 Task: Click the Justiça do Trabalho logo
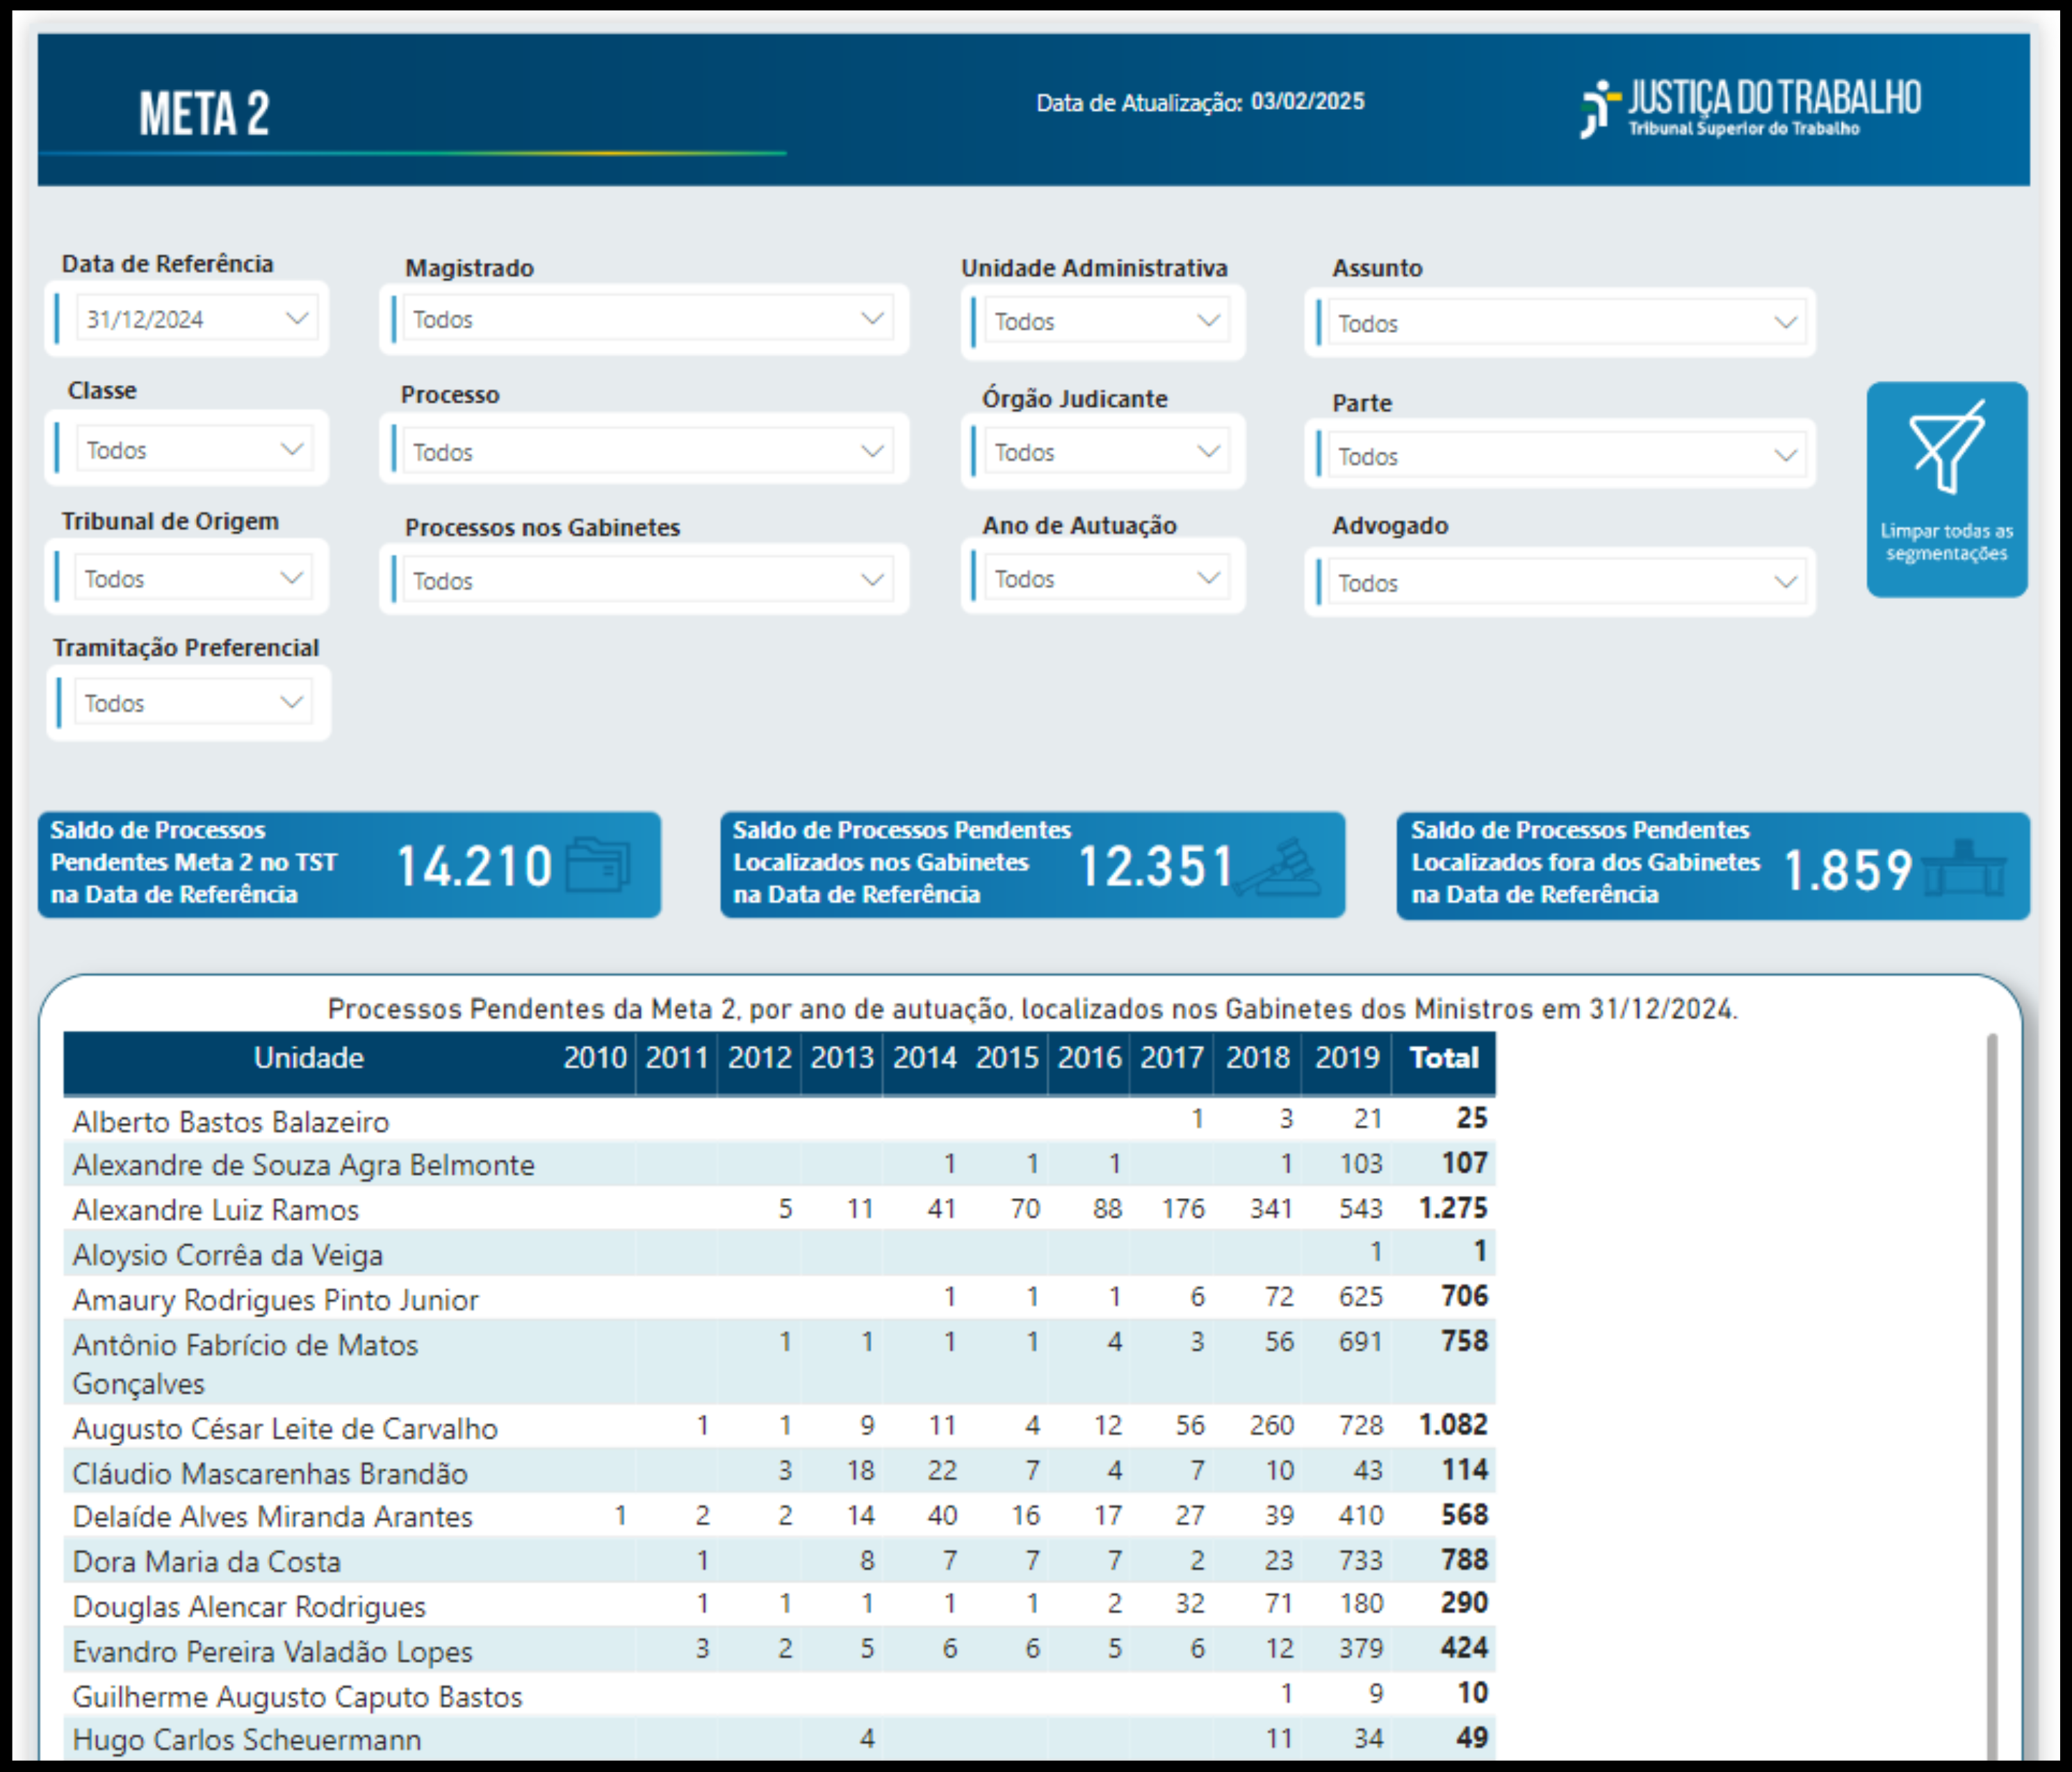(1749, 108)
